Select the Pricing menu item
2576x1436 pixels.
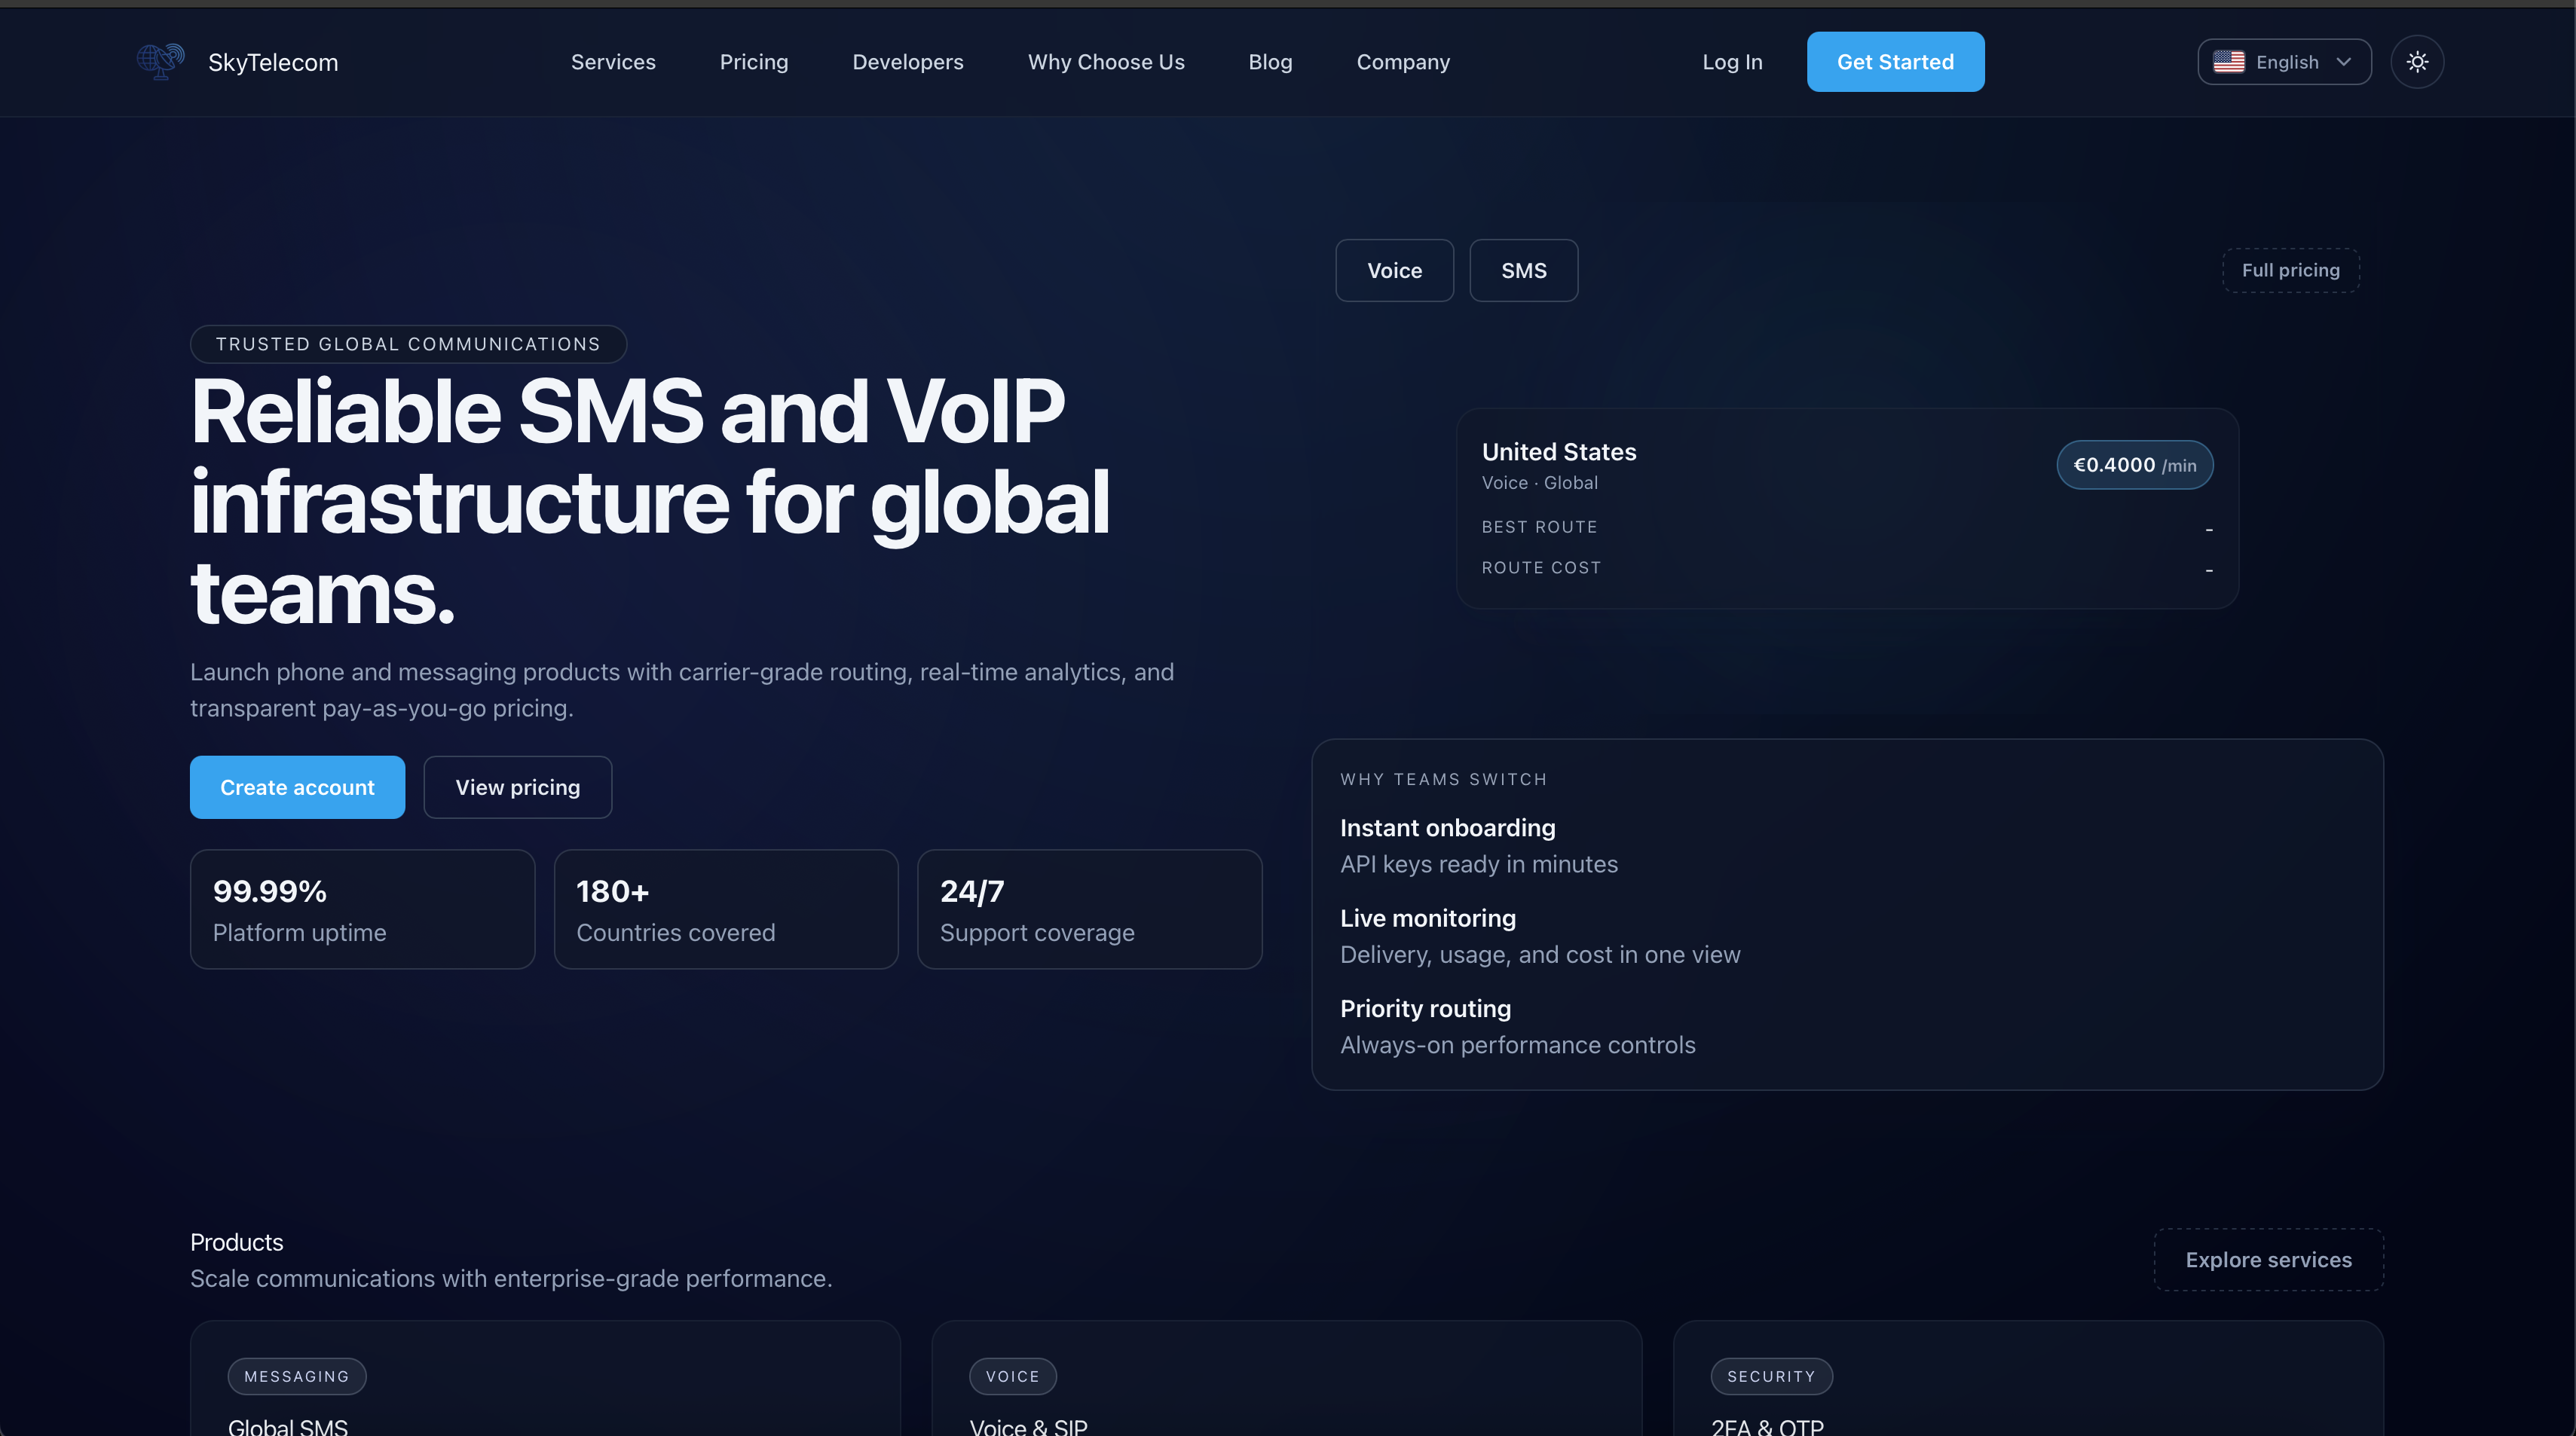754,61
